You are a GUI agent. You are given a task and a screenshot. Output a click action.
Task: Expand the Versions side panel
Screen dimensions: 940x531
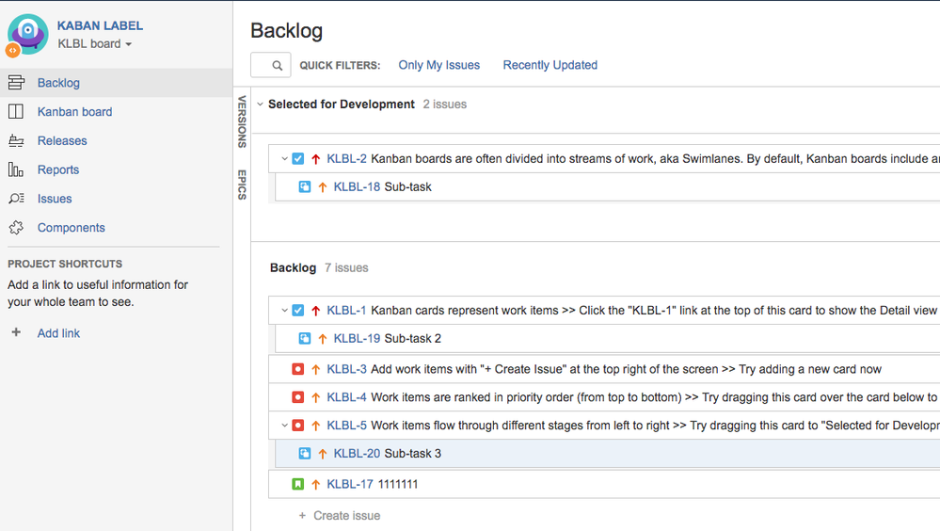pyautogui.click(x=242, y=121)
